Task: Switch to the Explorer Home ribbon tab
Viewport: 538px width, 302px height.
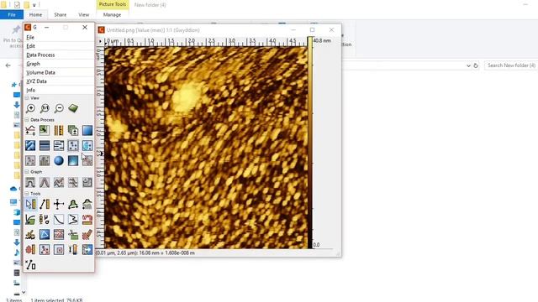Action: [35, 15]
